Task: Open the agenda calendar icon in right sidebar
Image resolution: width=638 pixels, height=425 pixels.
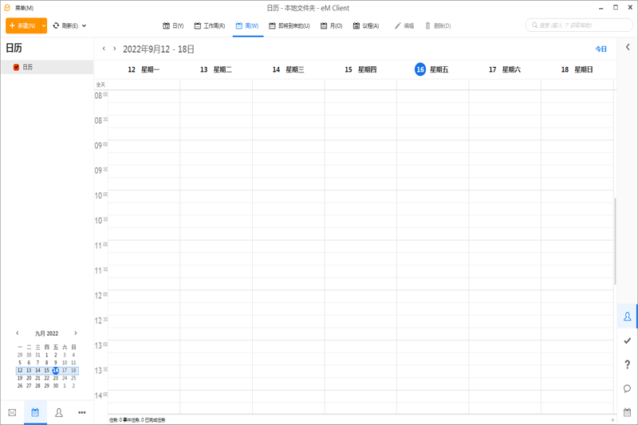Action: [x=627, y=412]
